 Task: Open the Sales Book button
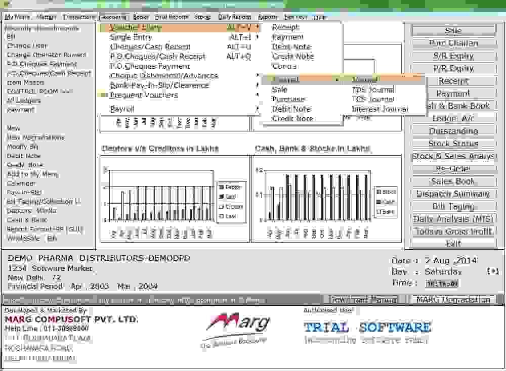click(453, 181)
